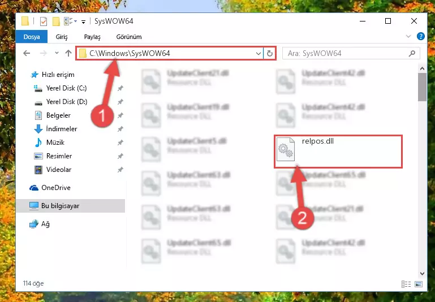
Task: Click the address bar path C:\Windows\SysWOW64
Action: 130,53
